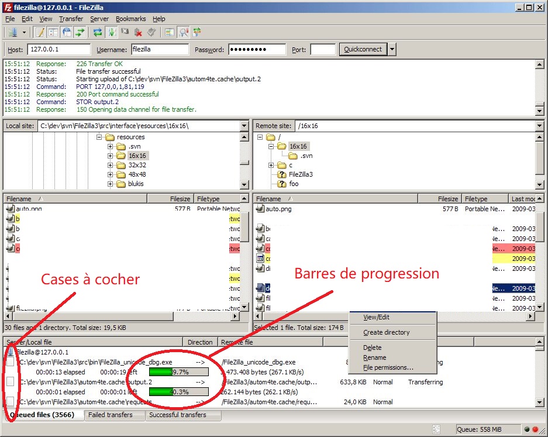
Task: Click the green activity LED indicator
Action: (x=527, y=429)
